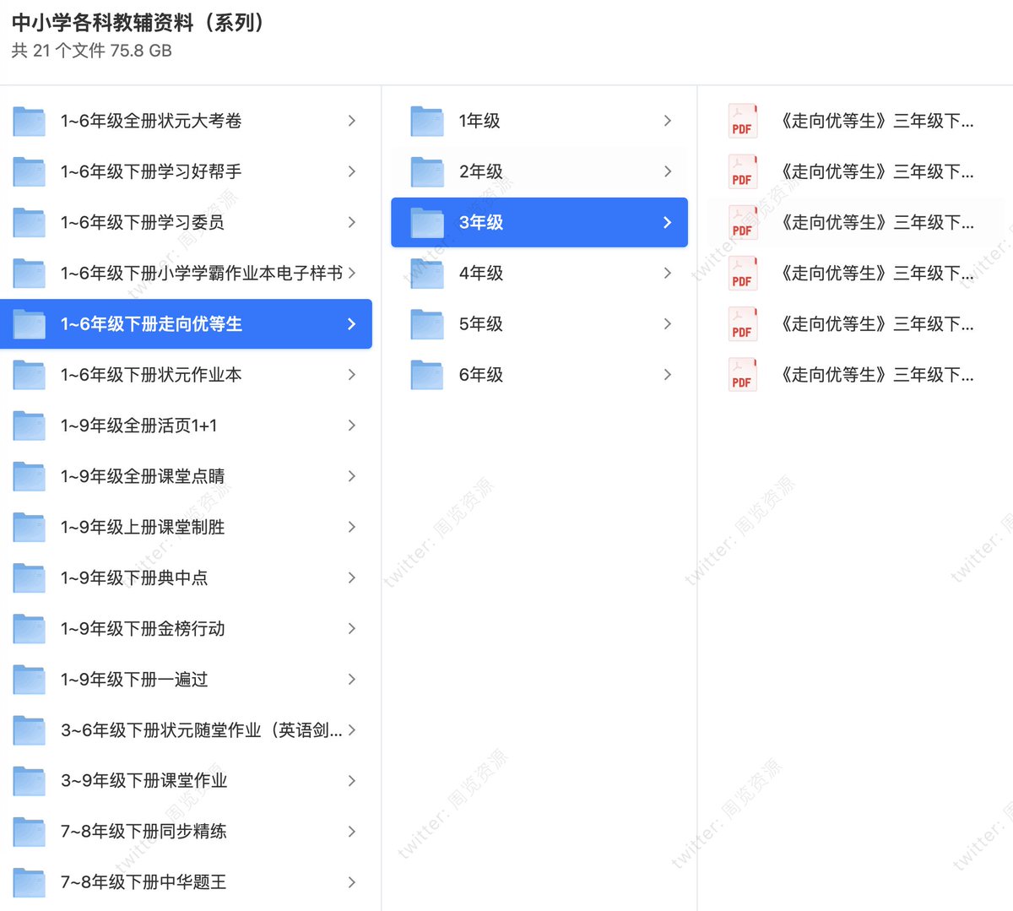
Task: Expand the 1~9年级全册活页1+1 chevron
Action: [352, 426]
